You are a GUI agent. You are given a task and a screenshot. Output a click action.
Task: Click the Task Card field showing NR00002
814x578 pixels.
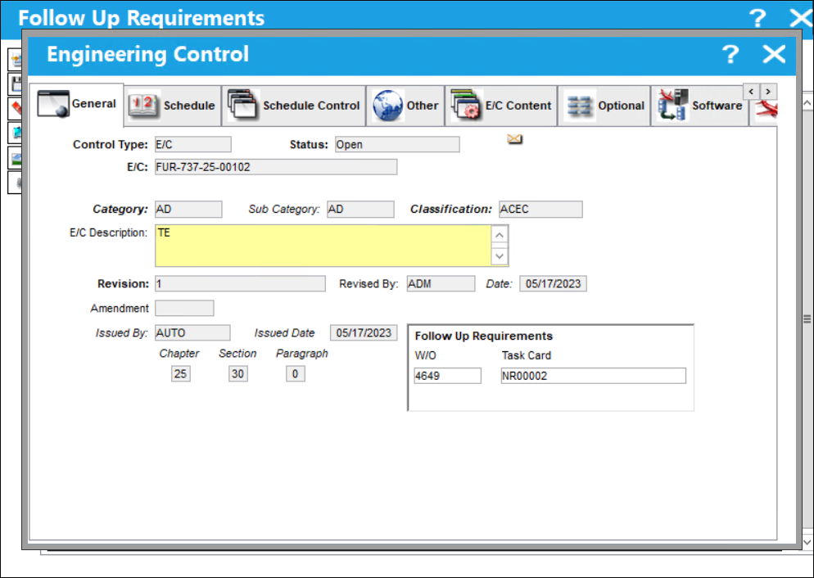click(x=594, y=376)
